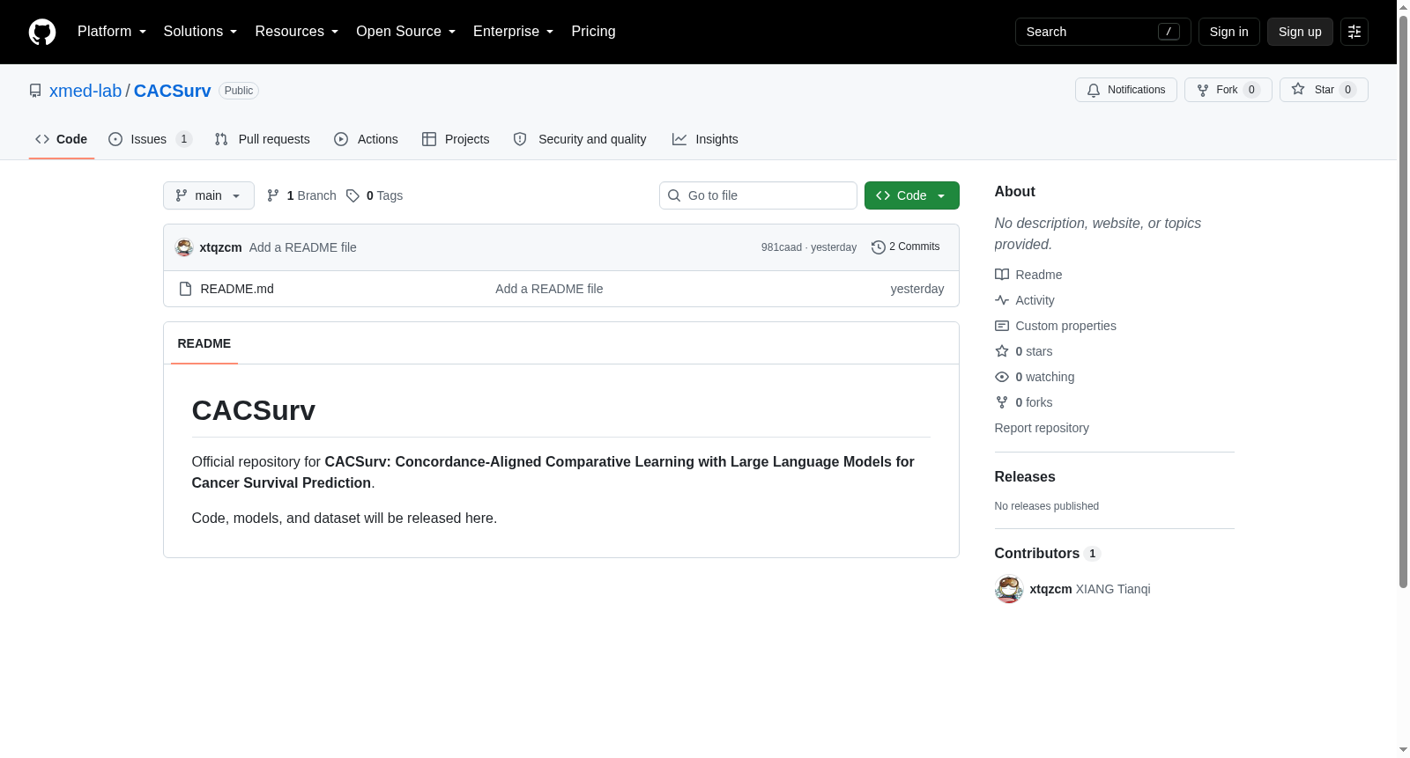This screenshot has height=758, width=1410.
Task: Click the book icon beside Readme
Action: tap(1002, 275)
